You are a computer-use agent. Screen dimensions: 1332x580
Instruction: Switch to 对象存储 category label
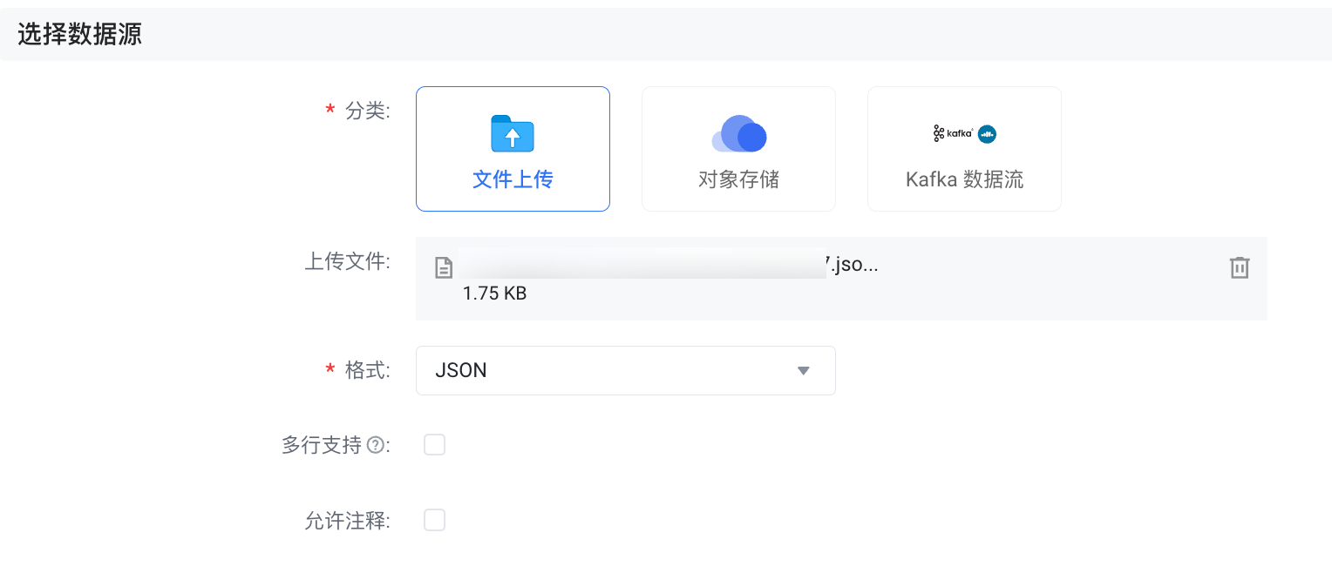[x=738, y=179]
